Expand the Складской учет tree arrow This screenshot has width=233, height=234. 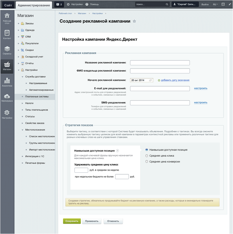coord(18,57)
